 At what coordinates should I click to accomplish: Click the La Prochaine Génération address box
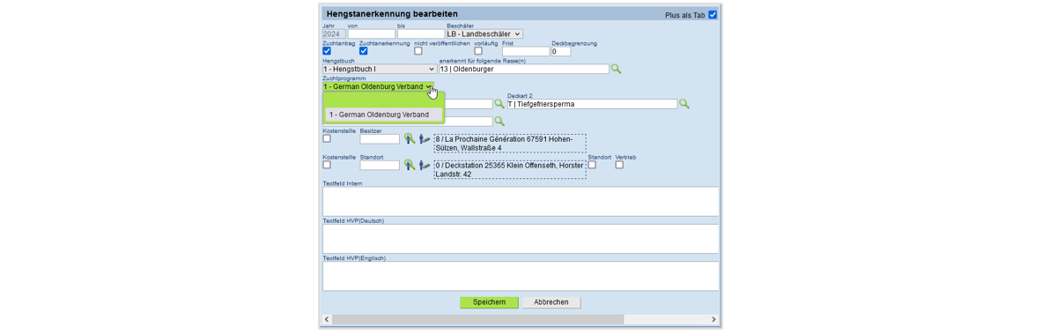pyautogui.click(x=510, y=143)
